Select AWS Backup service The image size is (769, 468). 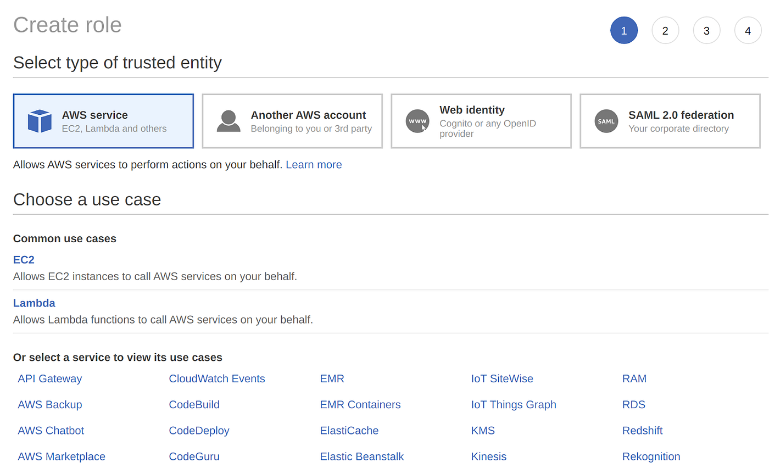tap(50, 405)
